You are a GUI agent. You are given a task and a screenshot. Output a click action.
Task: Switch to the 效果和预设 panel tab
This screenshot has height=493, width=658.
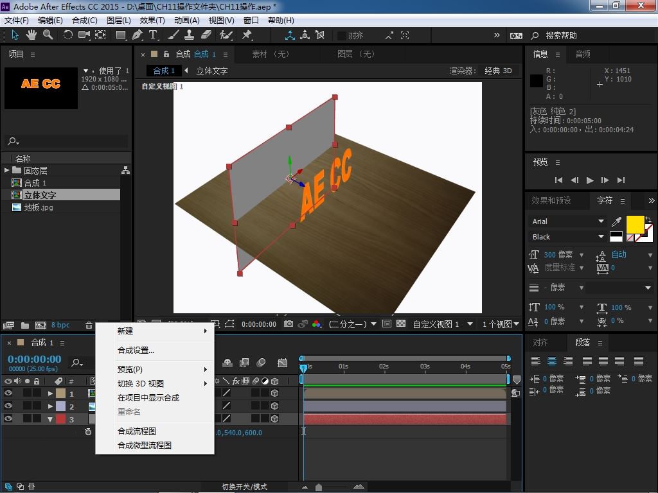[551, 200]
